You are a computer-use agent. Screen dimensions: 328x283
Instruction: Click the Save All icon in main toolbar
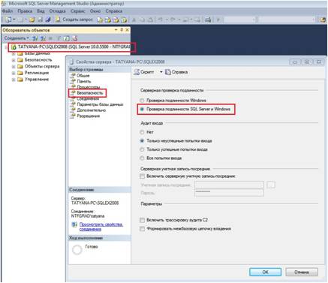[48, 20]
